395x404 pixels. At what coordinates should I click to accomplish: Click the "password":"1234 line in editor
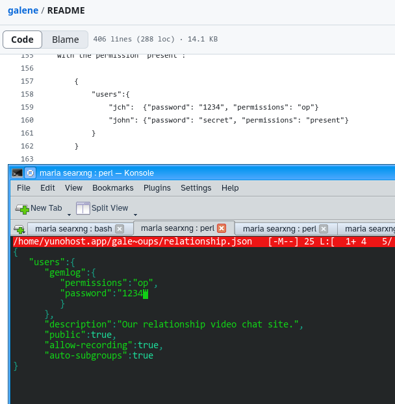(x=103, y=294)
